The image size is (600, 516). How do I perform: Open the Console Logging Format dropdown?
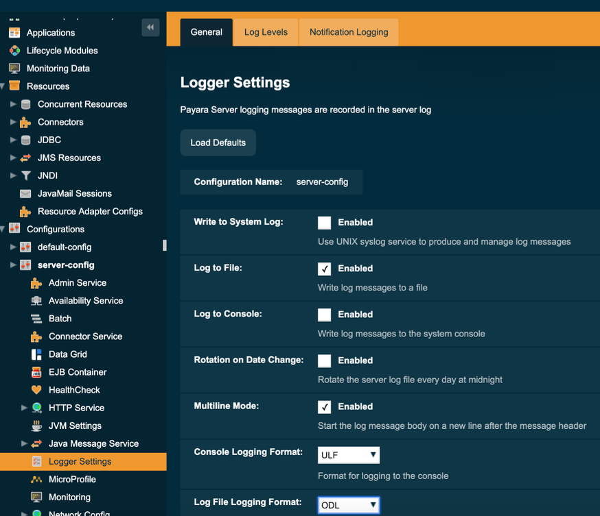coord(349,455)
